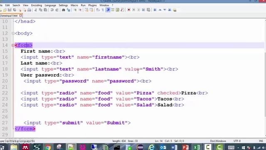Click the macro Playback icon

click(138, 10)
